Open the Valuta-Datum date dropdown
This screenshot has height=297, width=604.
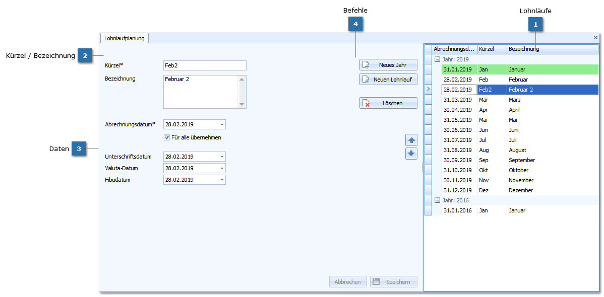tap(221, 168)
